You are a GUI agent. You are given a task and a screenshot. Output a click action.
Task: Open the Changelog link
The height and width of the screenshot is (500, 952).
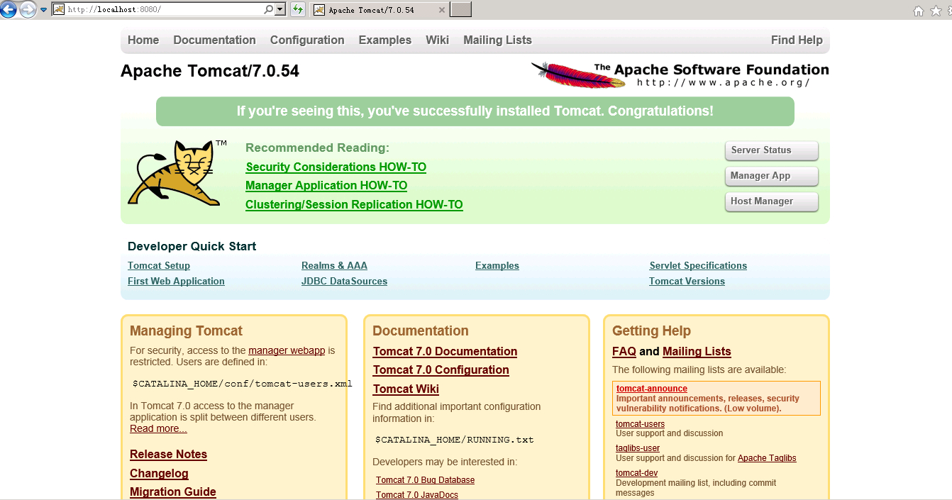pos(159,474)
